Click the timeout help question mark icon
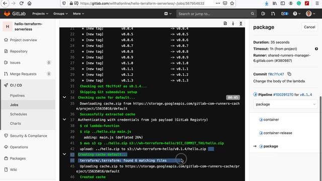322x181 pixels. coord(316,49)
